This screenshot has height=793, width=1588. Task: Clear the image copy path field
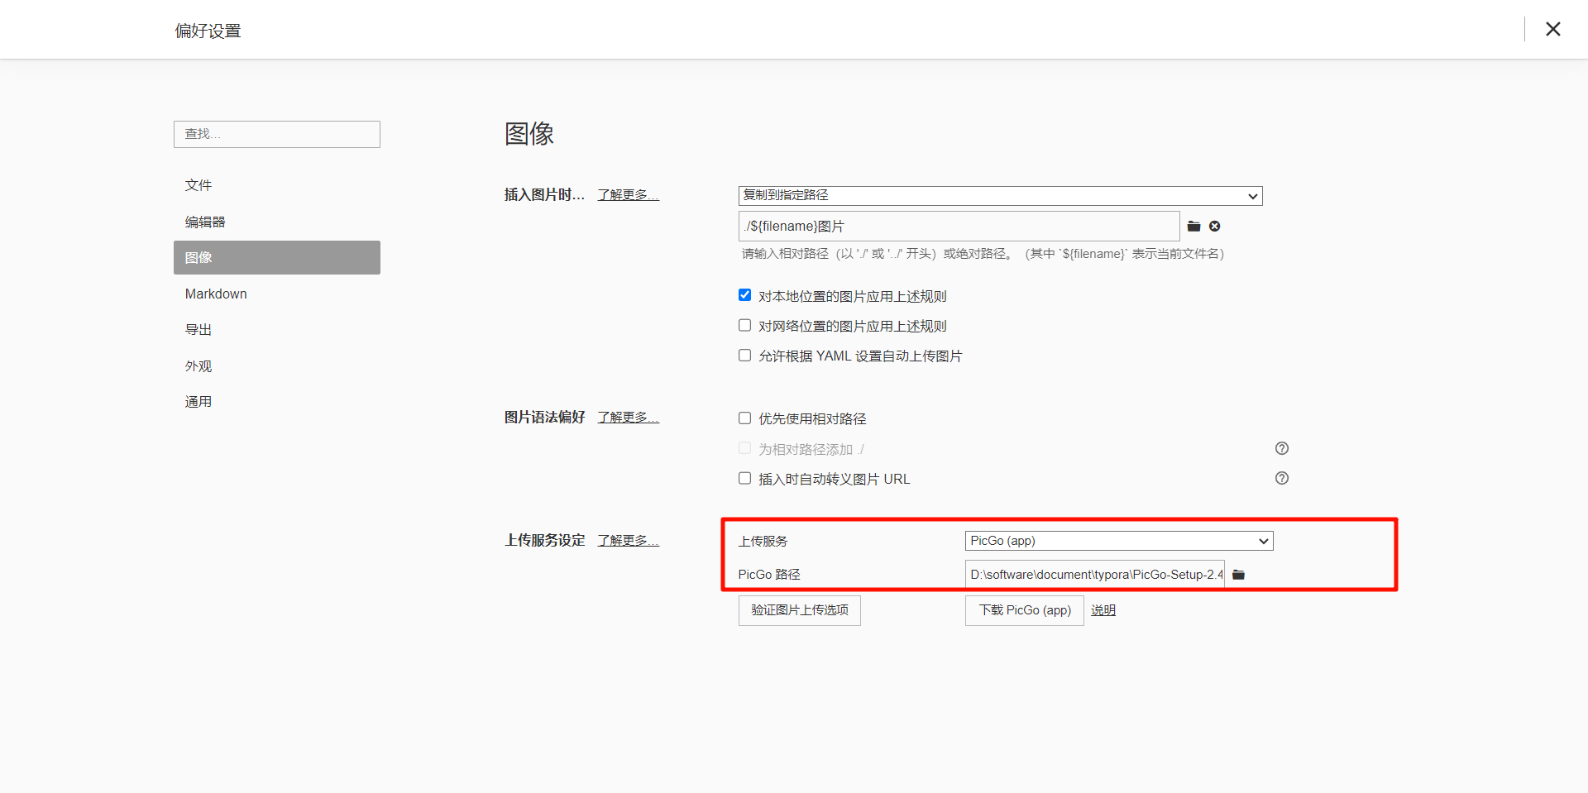click(x=1215, y=227)
